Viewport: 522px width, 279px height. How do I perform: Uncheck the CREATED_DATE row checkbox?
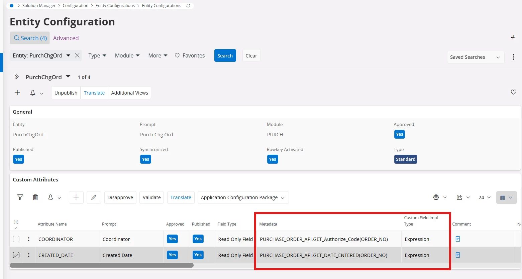coord(16,255)
